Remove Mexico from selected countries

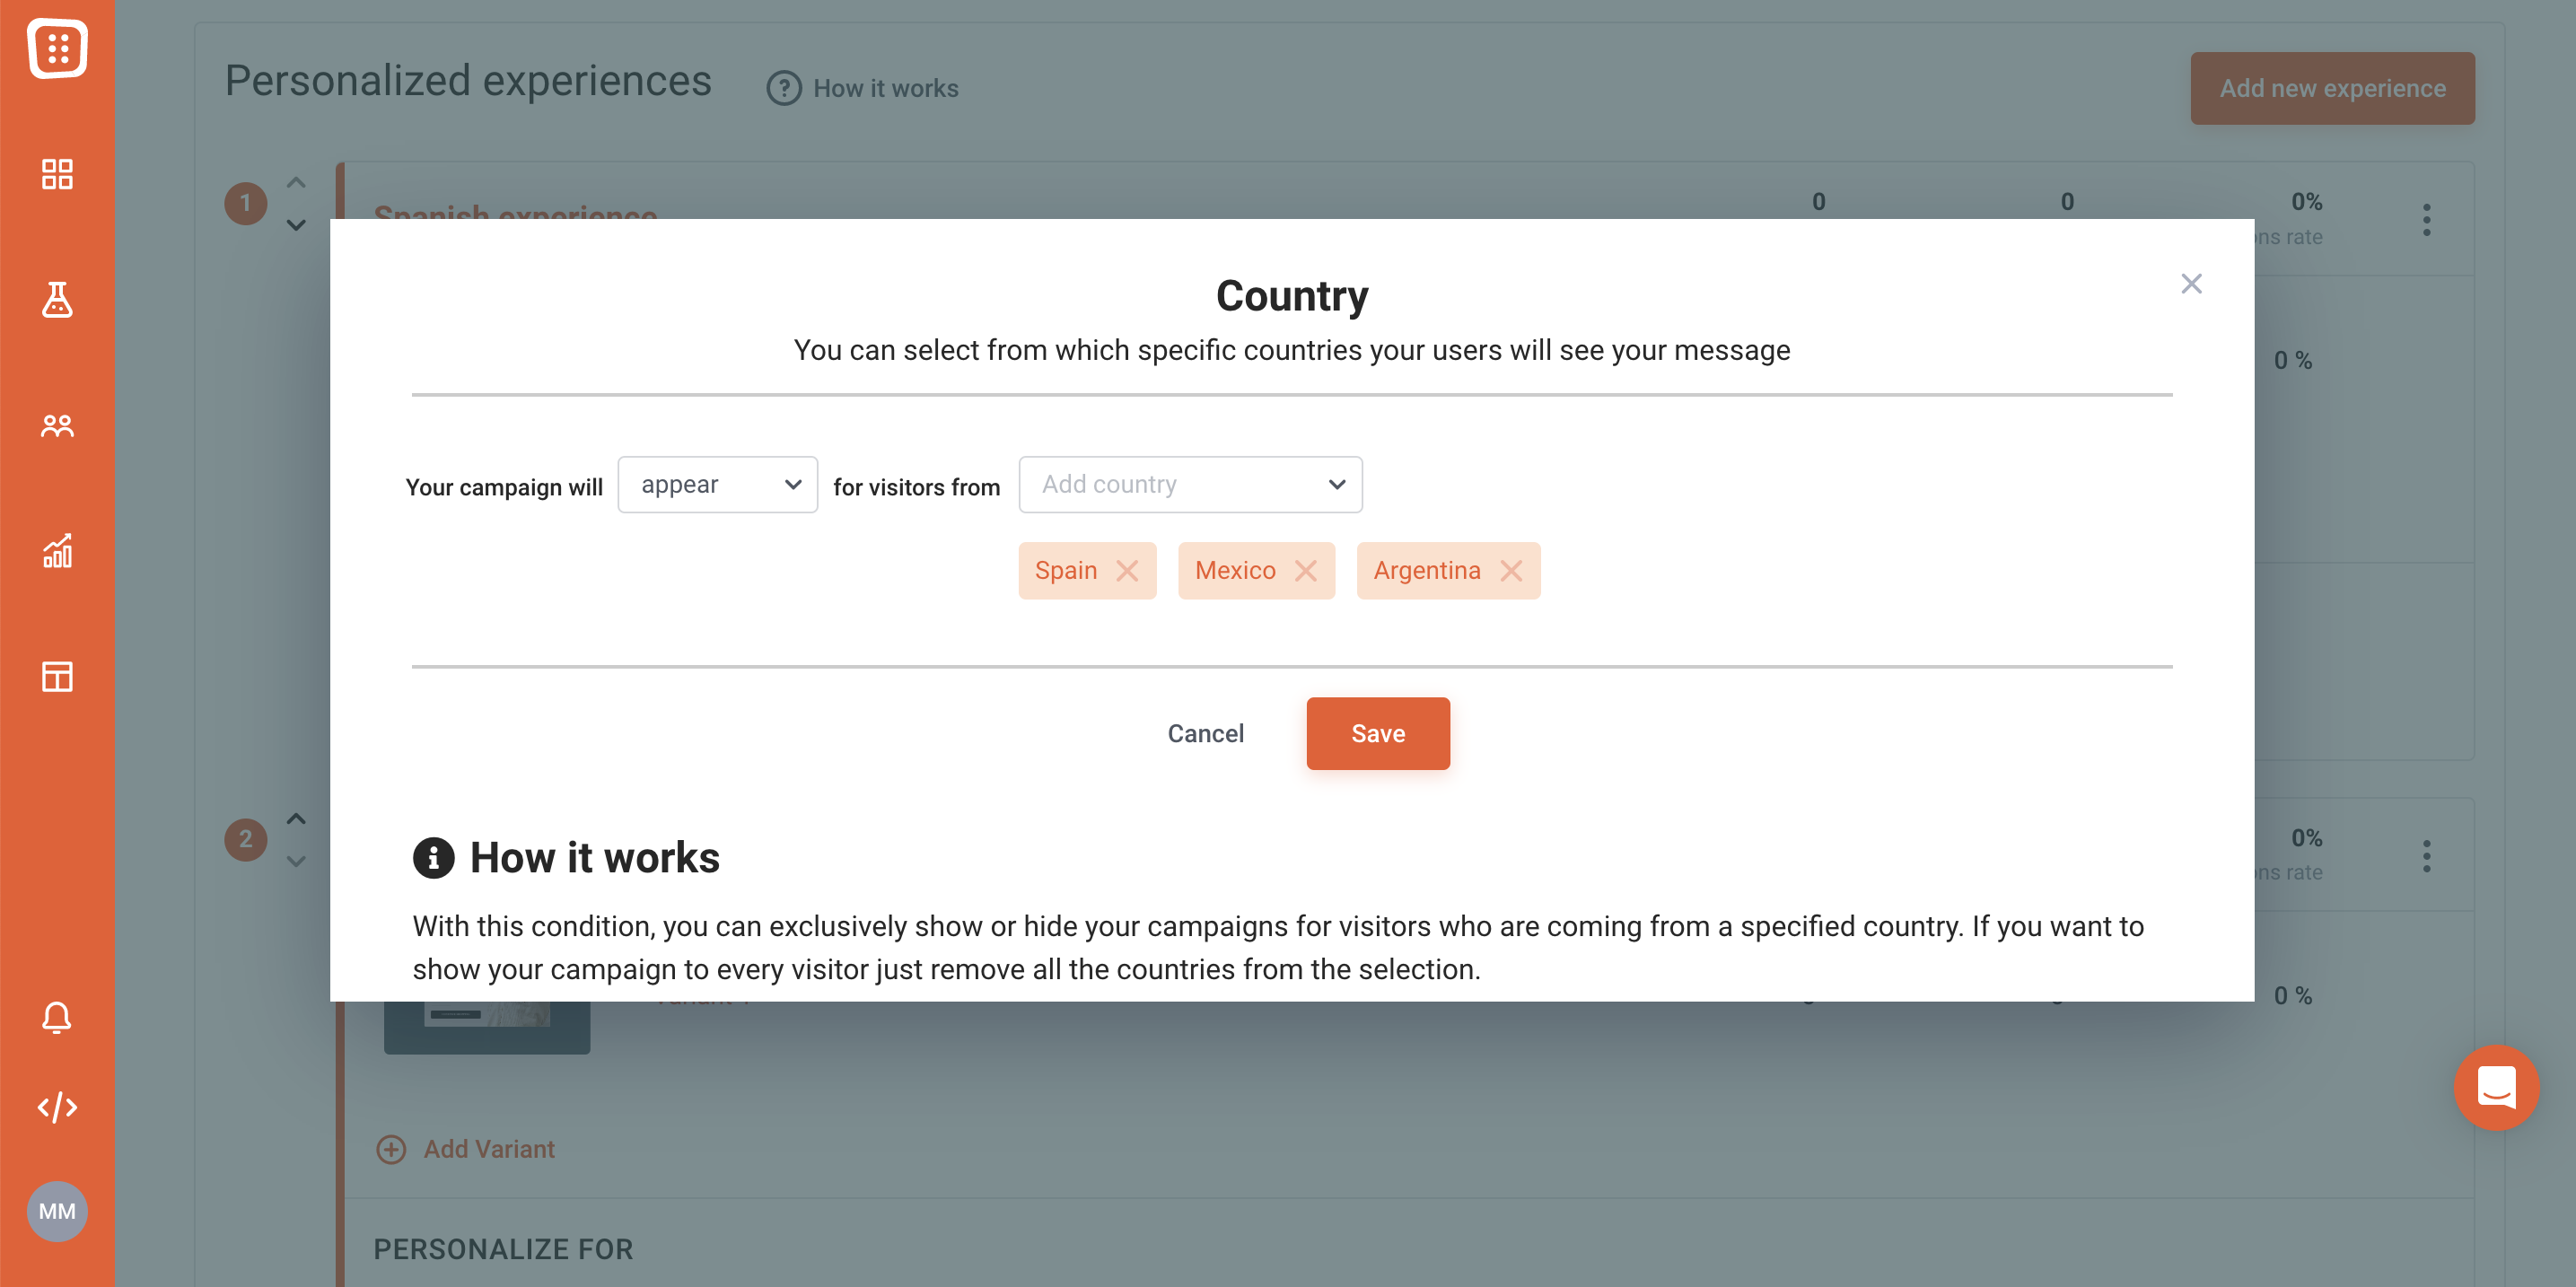pyautogui.click(x=1305, y=571)
